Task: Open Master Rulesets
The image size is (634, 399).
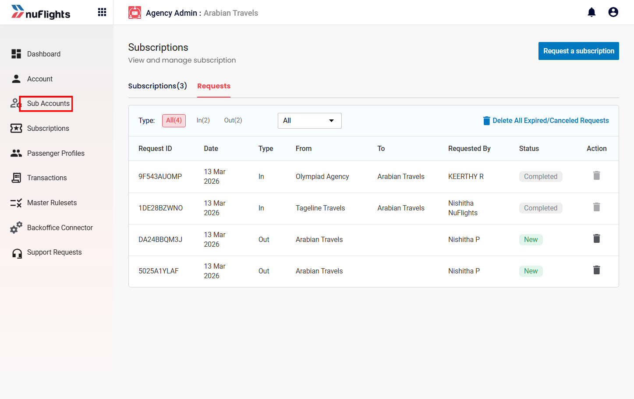Action: (x=52, y=203)
